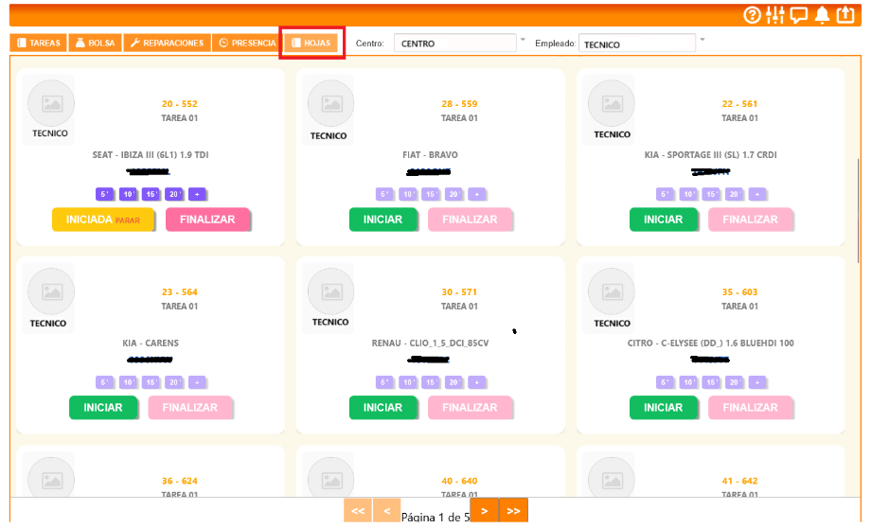Click the vertical scrollbar on the right
871x528 pixels.
859,211
